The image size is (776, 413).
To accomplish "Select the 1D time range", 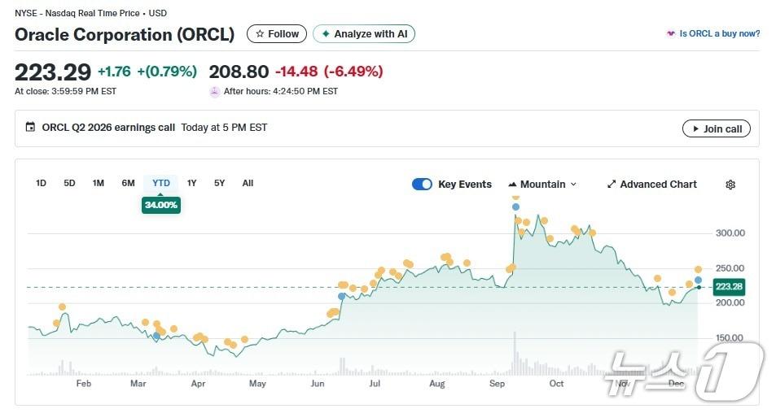I will point(41,183).
